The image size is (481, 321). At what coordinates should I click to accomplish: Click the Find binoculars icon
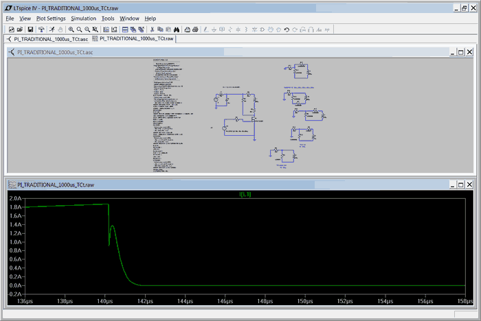[177, 29]
